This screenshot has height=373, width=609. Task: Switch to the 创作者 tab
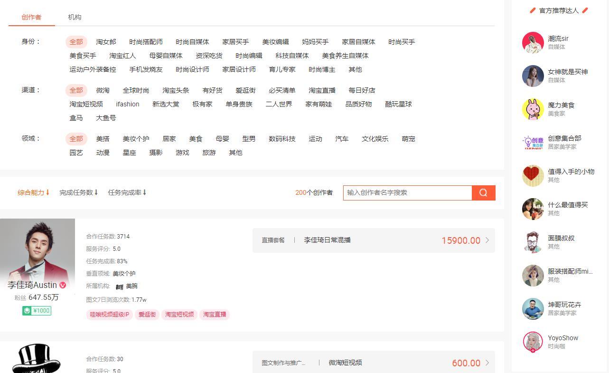(31, 17)
